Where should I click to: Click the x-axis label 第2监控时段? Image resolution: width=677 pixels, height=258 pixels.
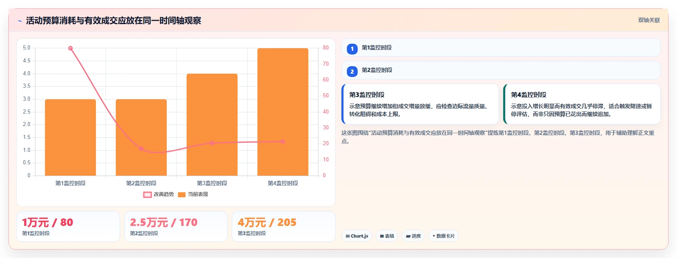pos(141,183)
